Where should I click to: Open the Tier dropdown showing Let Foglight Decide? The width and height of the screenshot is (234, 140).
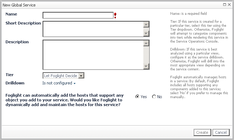(x=64, y=75)
